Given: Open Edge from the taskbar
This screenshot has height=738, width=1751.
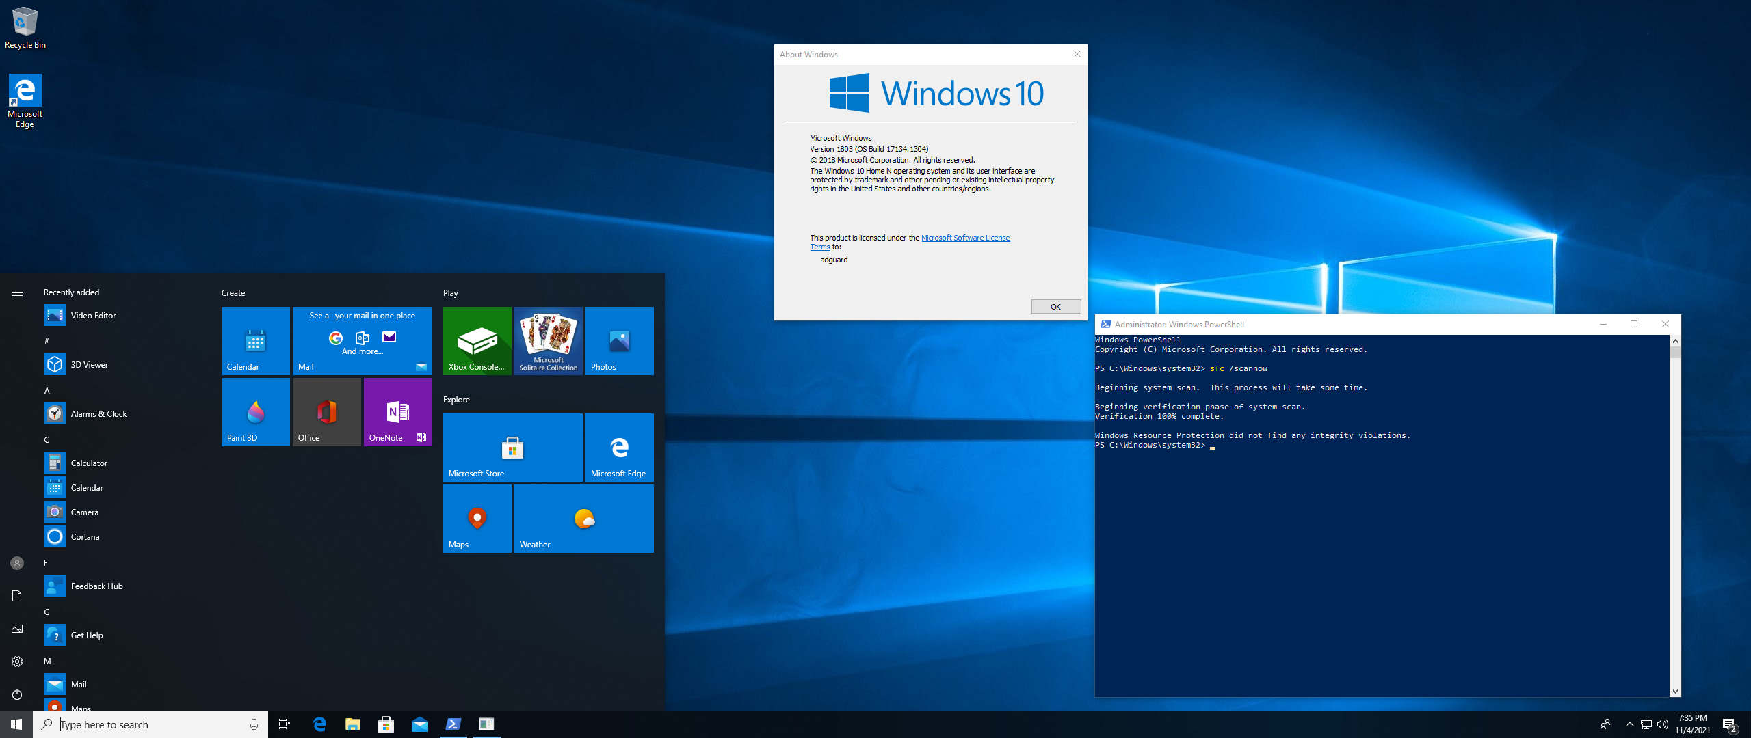Looking at the screenshot, I should [319, 724].
